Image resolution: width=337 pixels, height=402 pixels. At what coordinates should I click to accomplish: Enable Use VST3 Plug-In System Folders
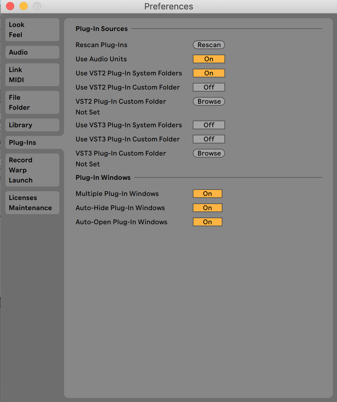tap(209, 125)
